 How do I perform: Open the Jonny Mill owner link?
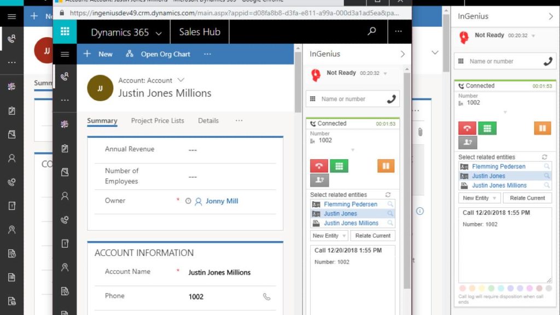click(221, 201)
